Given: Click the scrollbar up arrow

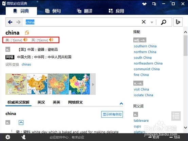Looking at the screenshot, I should 185,32.
